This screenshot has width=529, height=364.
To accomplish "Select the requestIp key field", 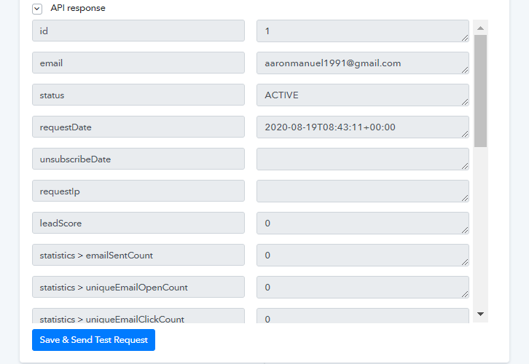I will pos(138,191).
